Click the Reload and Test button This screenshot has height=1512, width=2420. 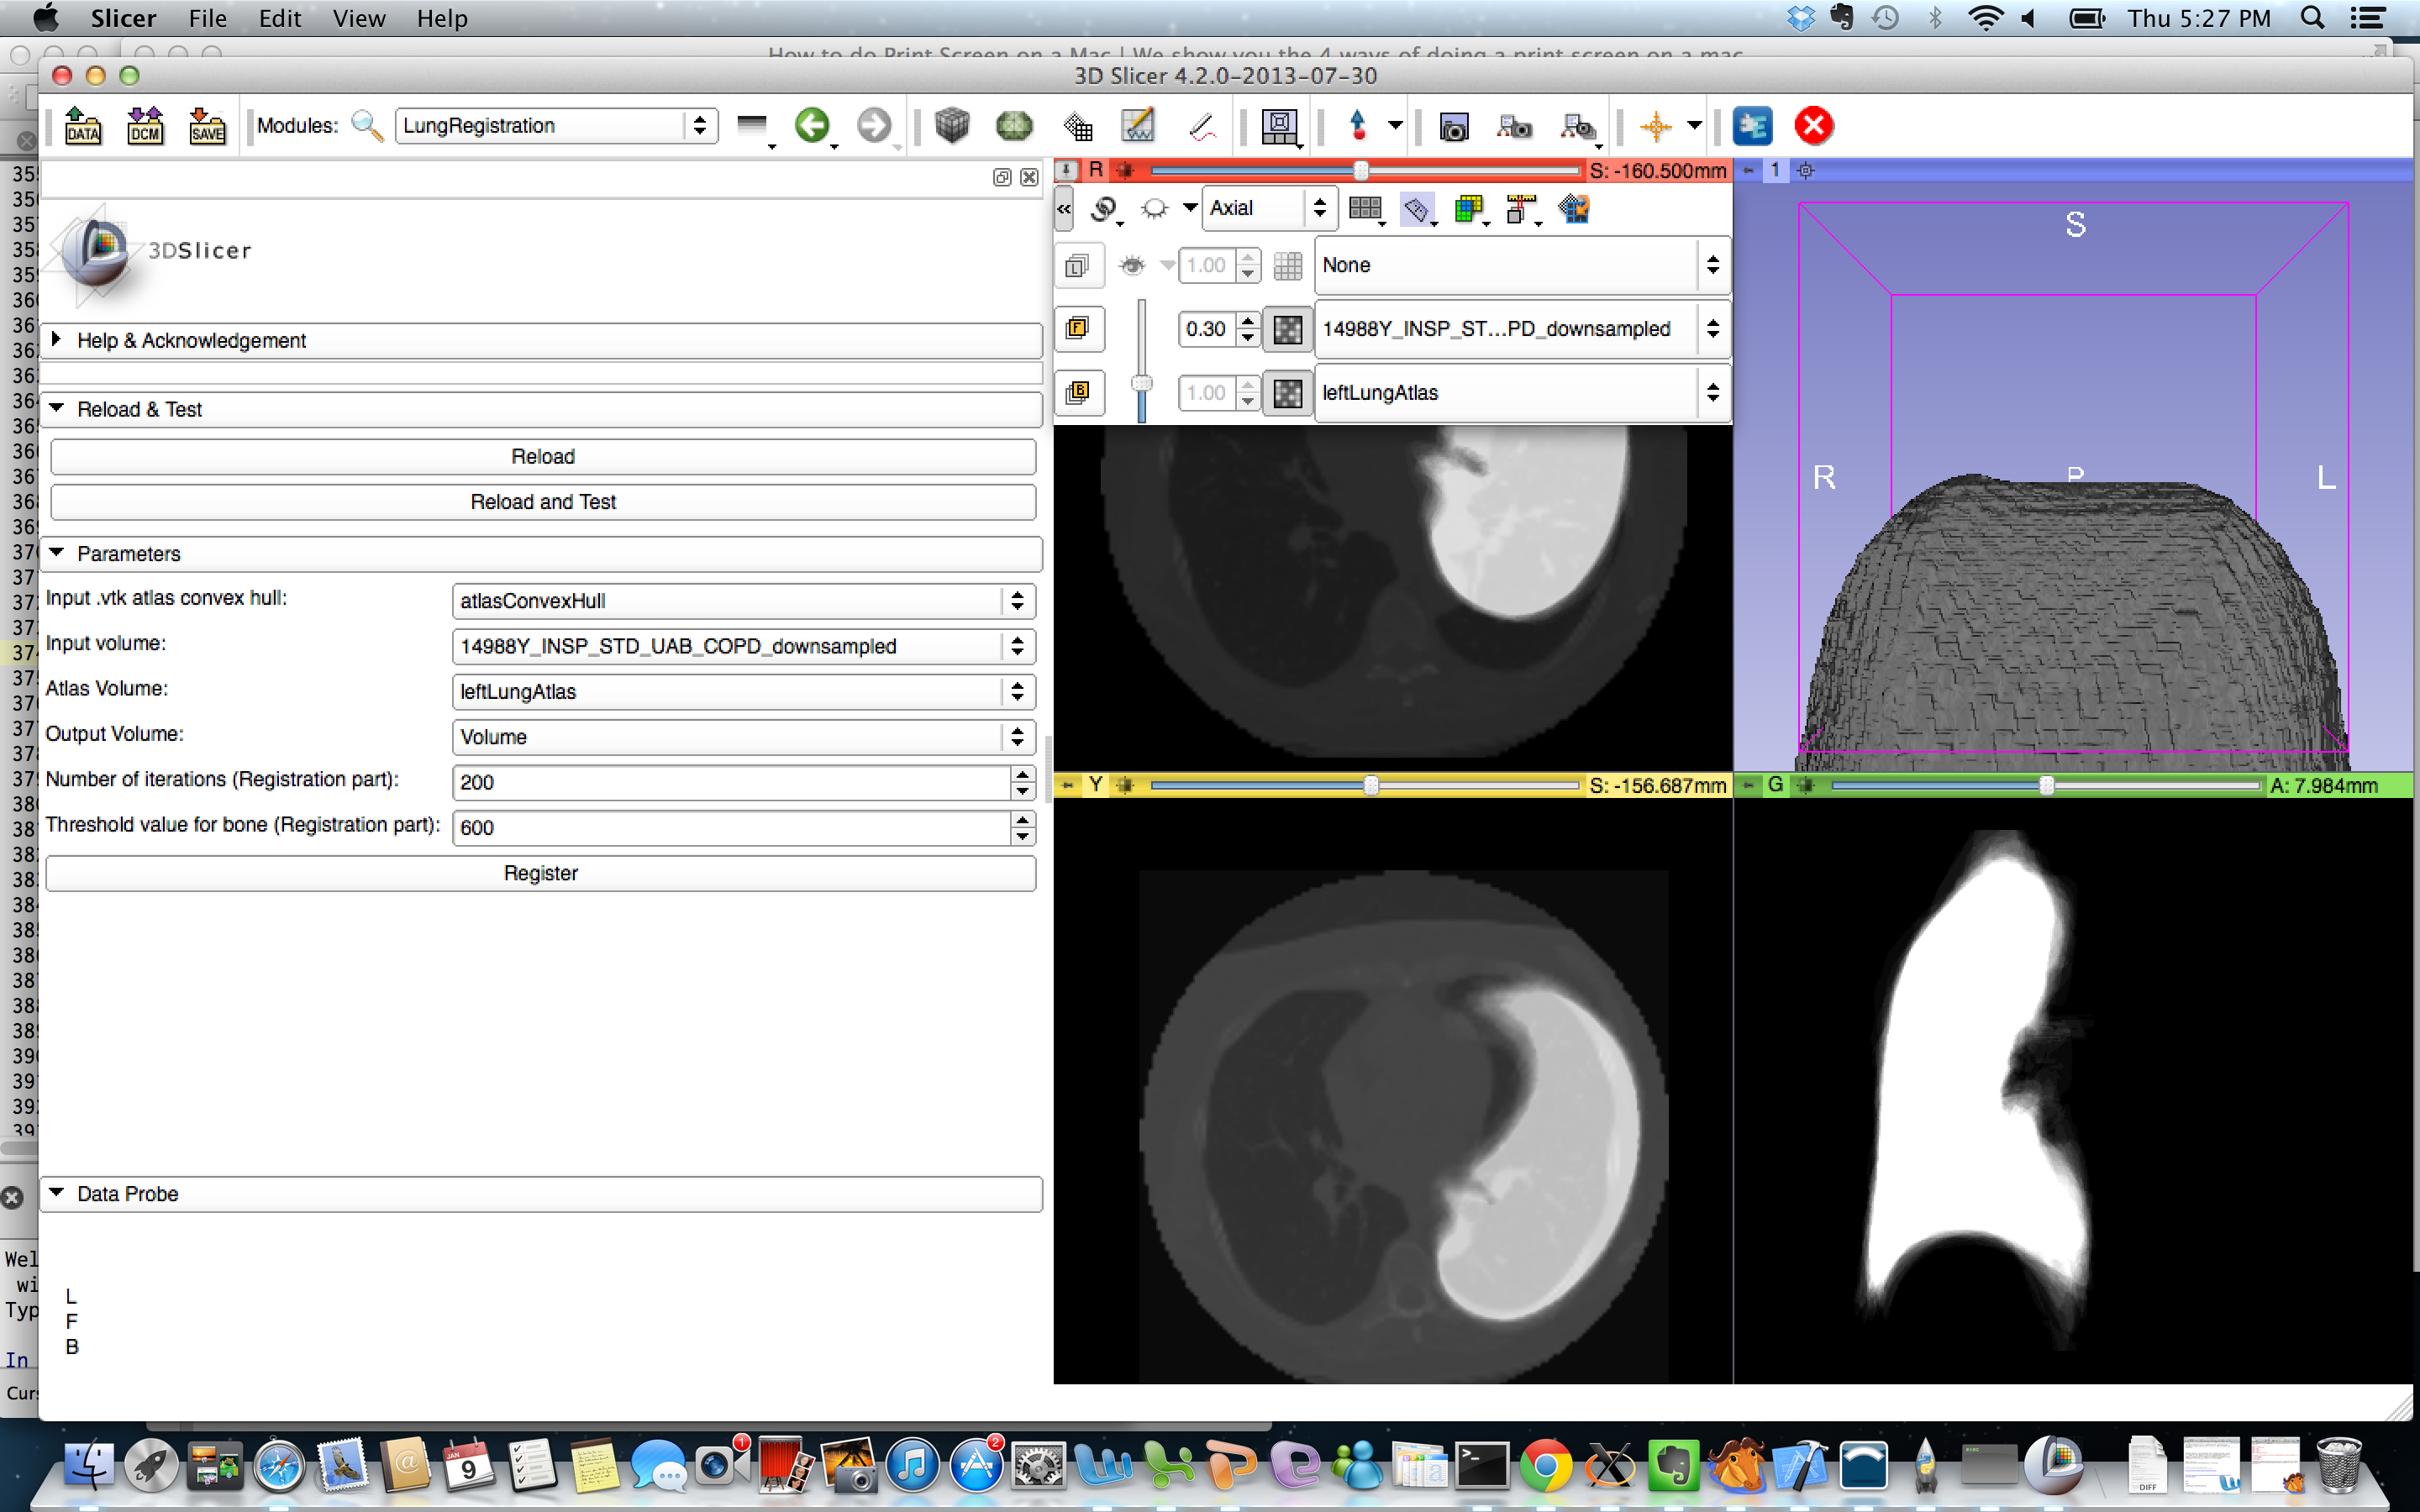pos(543,501)
